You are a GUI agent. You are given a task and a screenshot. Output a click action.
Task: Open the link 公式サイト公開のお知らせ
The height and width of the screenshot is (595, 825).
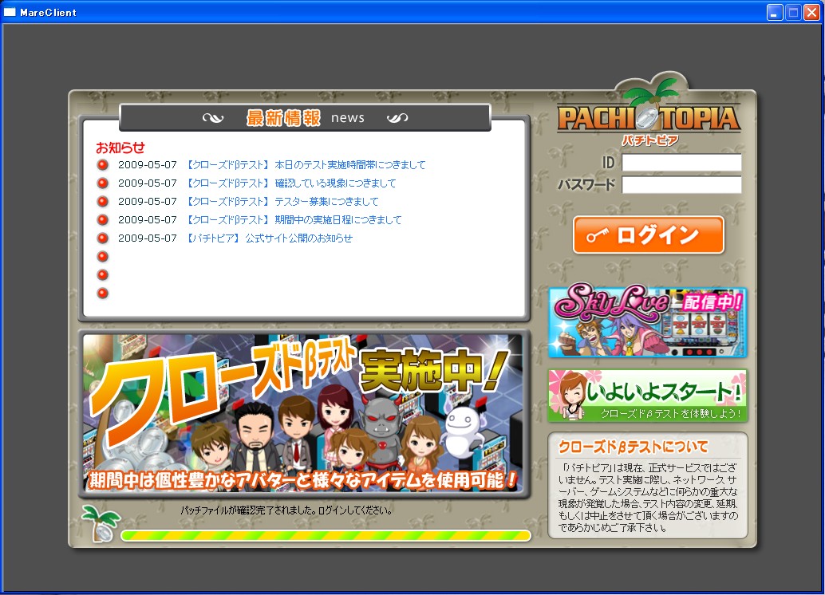298,238
